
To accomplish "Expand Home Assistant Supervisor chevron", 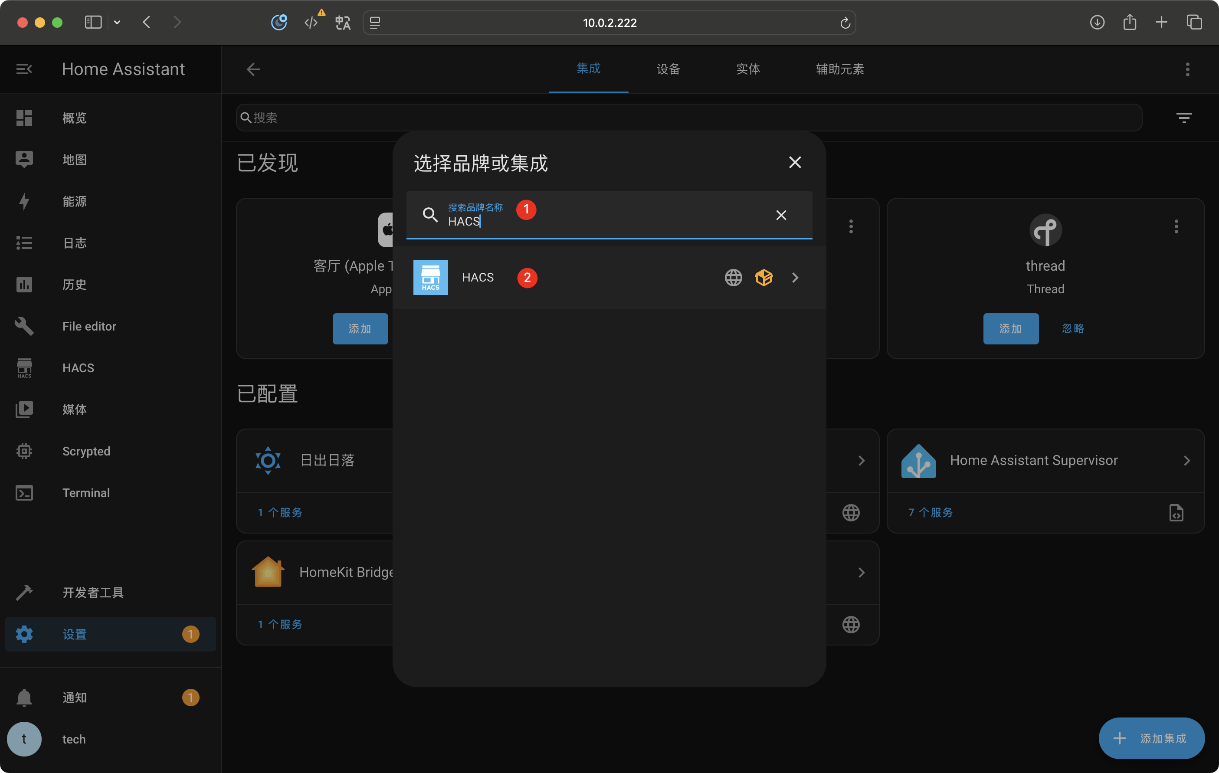I will (x=1186, y=460).
